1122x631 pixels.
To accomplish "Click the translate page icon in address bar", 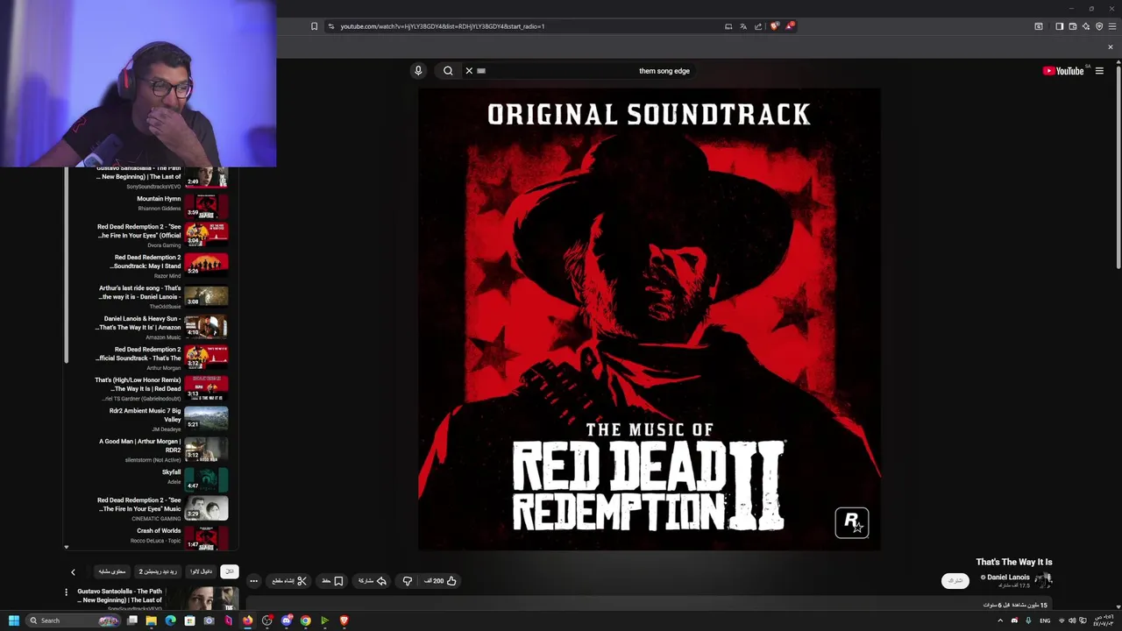I will [743, 26].
